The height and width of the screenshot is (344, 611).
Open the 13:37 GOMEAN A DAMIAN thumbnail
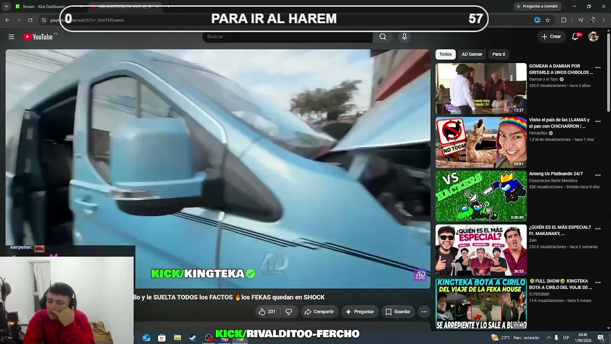click(481, 88)
